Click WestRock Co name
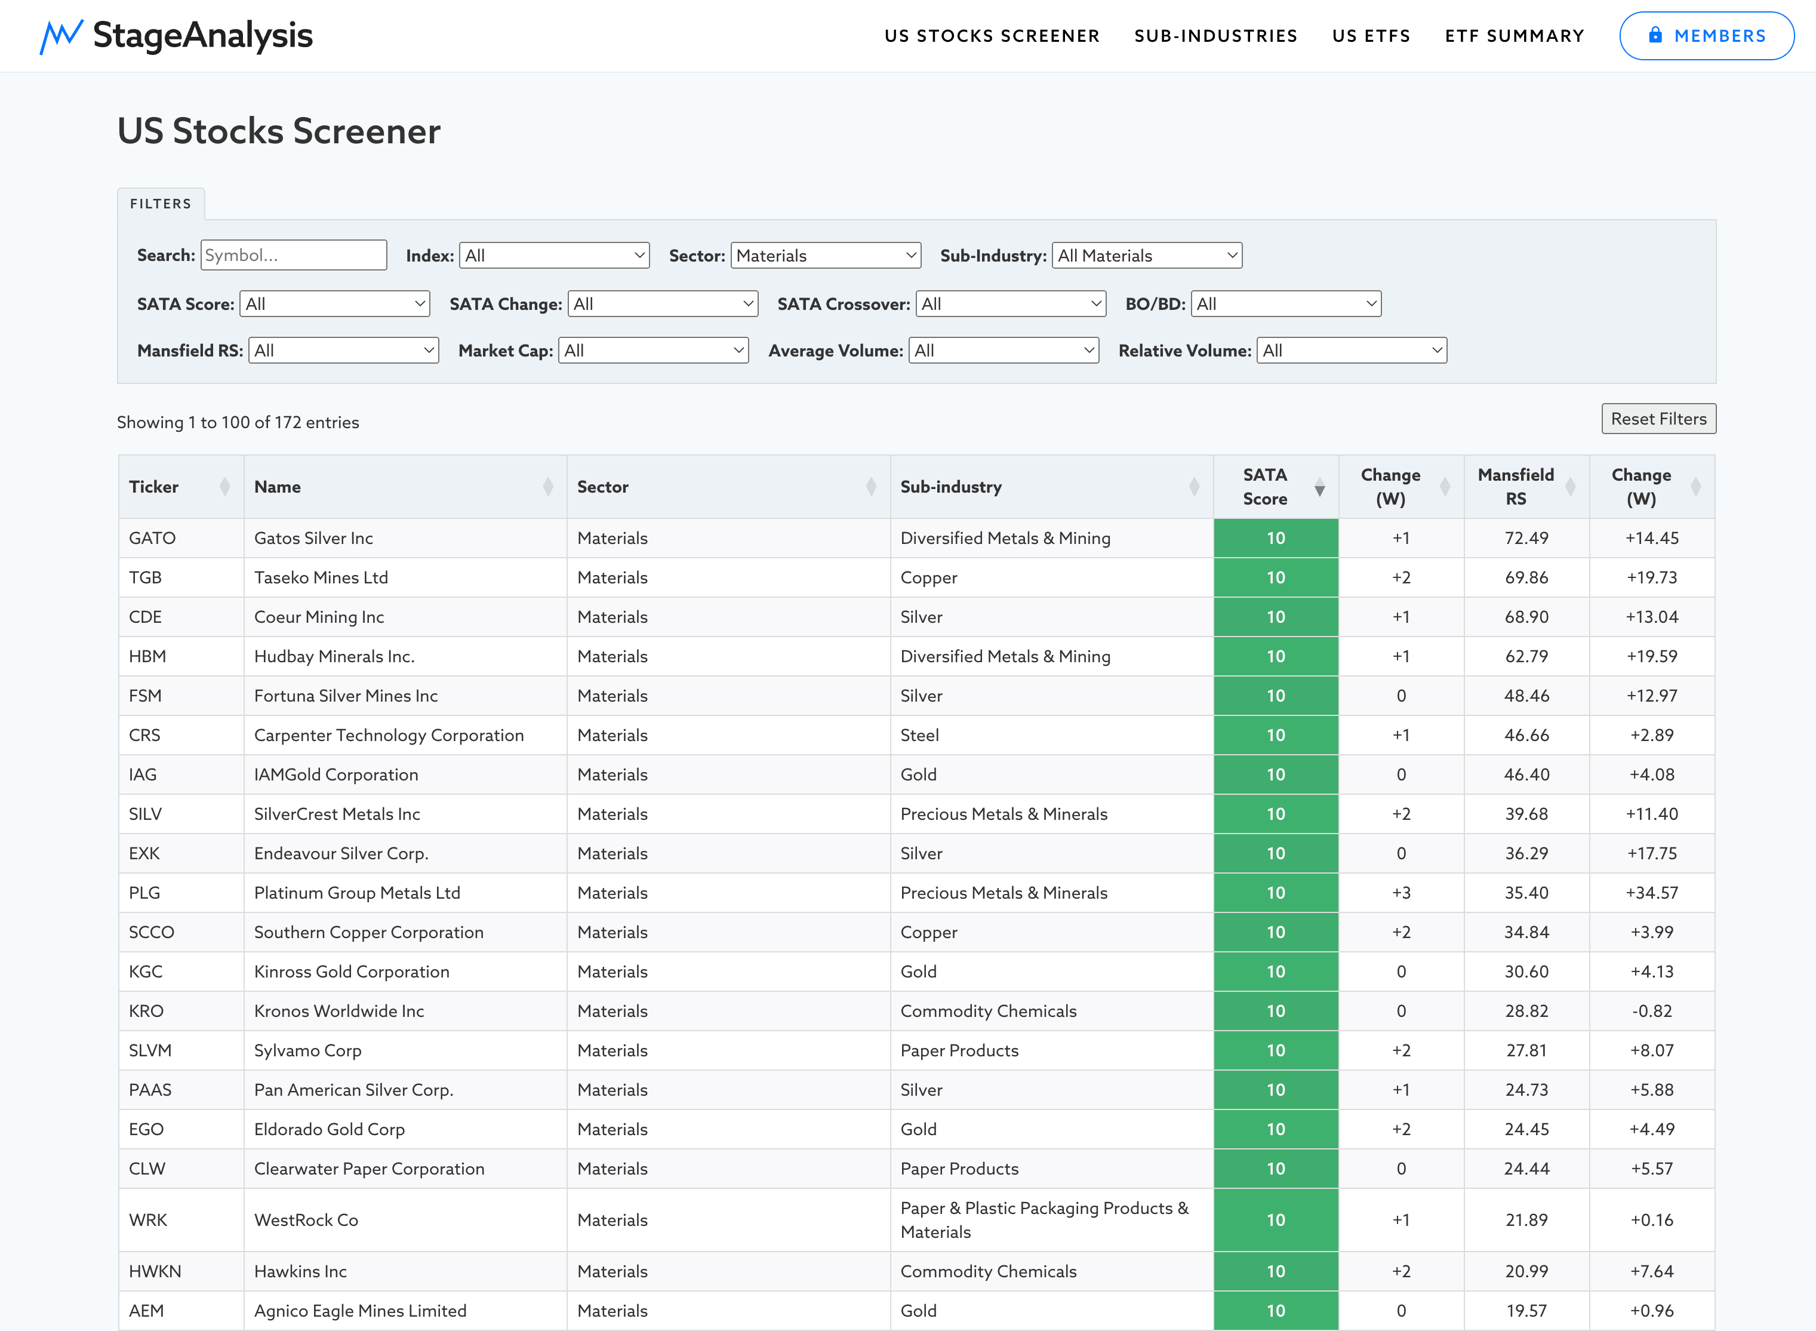 click(306, 1221)
